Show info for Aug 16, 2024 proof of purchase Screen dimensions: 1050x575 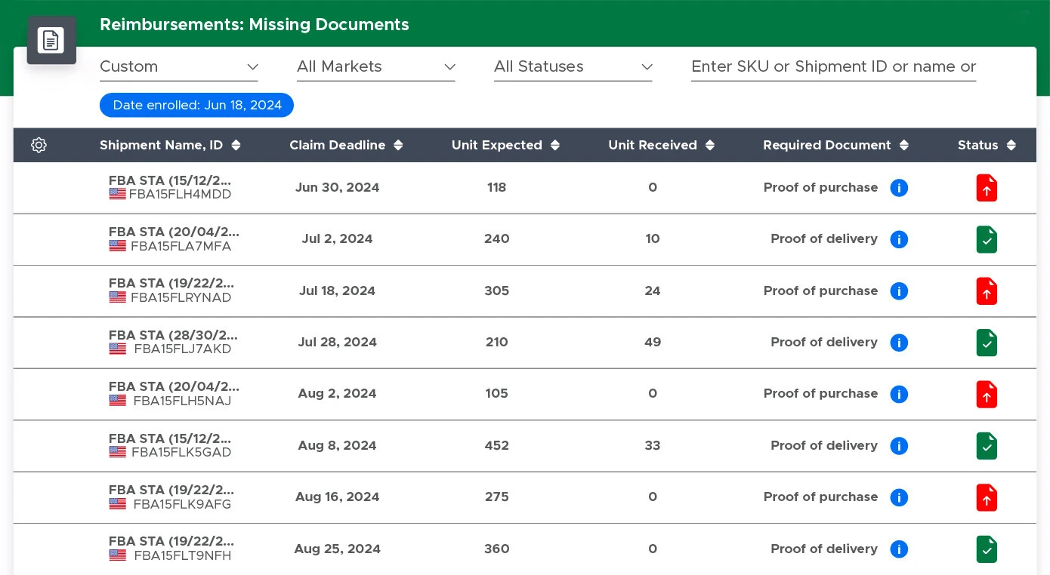(x=899, y=497)
